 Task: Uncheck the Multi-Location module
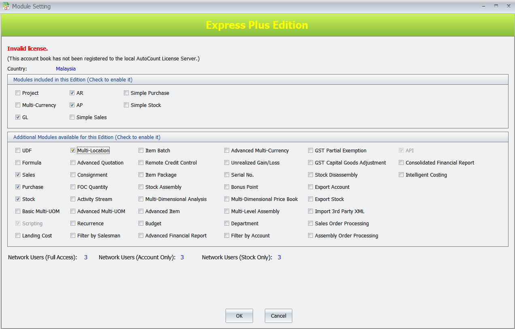[73, 151]
